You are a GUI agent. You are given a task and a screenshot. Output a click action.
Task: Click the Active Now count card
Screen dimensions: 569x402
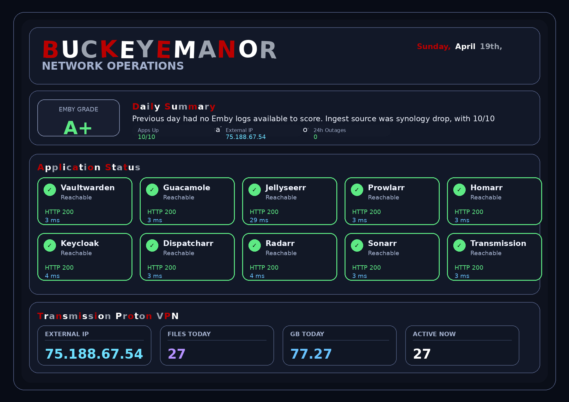462,346
